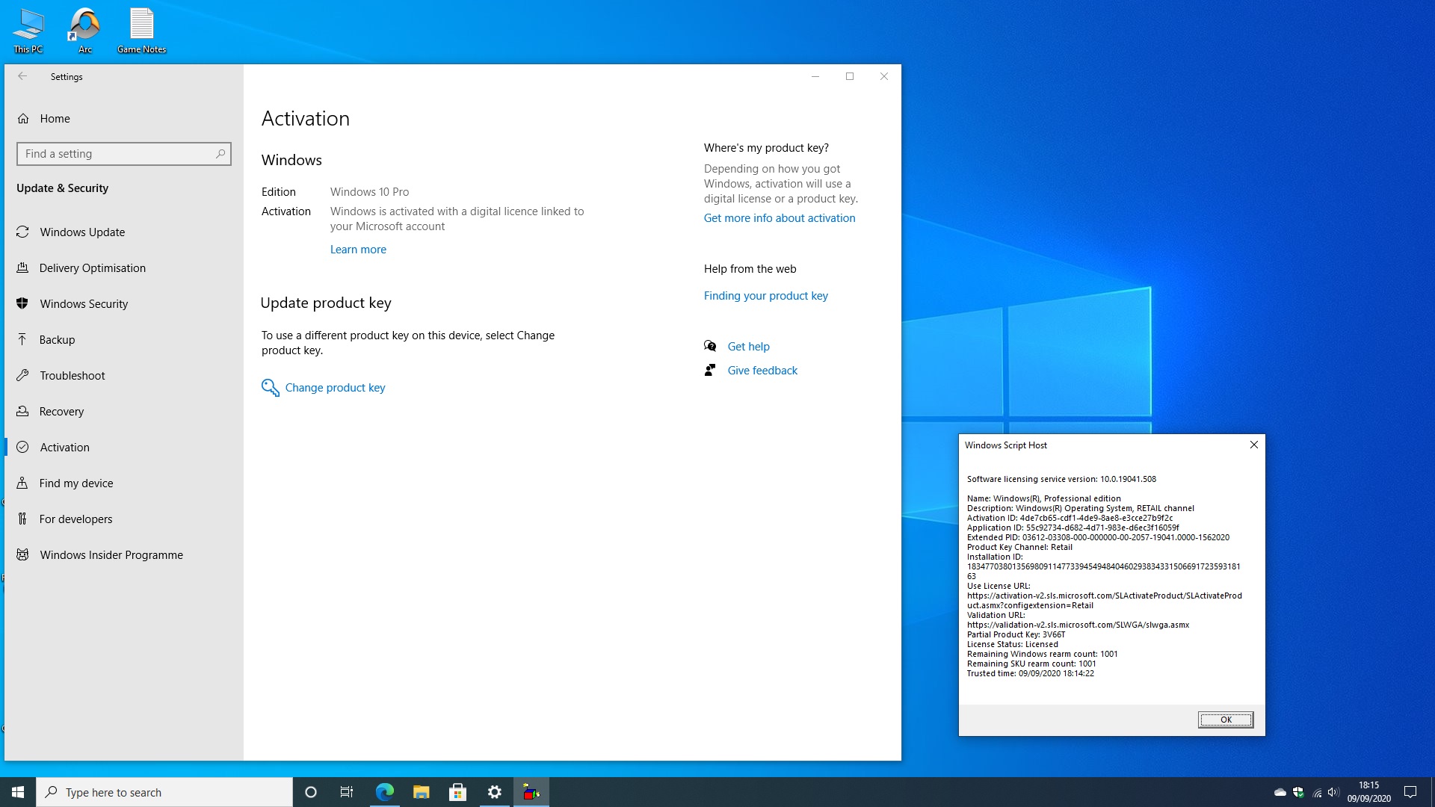Image resolution: width=1435 pixels, height=807 pixels.
Task: Open OneDrive from the system tray
Action: click(1281, 791)
